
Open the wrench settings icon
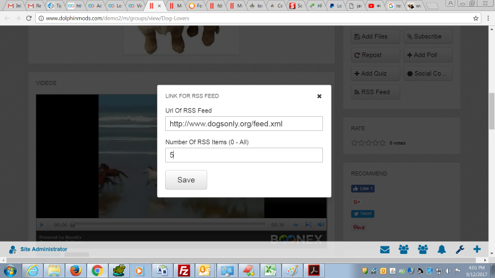coord(460,250)
